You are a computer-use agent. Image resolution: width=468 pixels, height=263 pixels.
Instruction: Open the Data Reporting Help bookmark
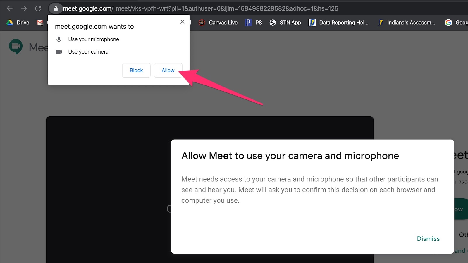tap(339, 23)
